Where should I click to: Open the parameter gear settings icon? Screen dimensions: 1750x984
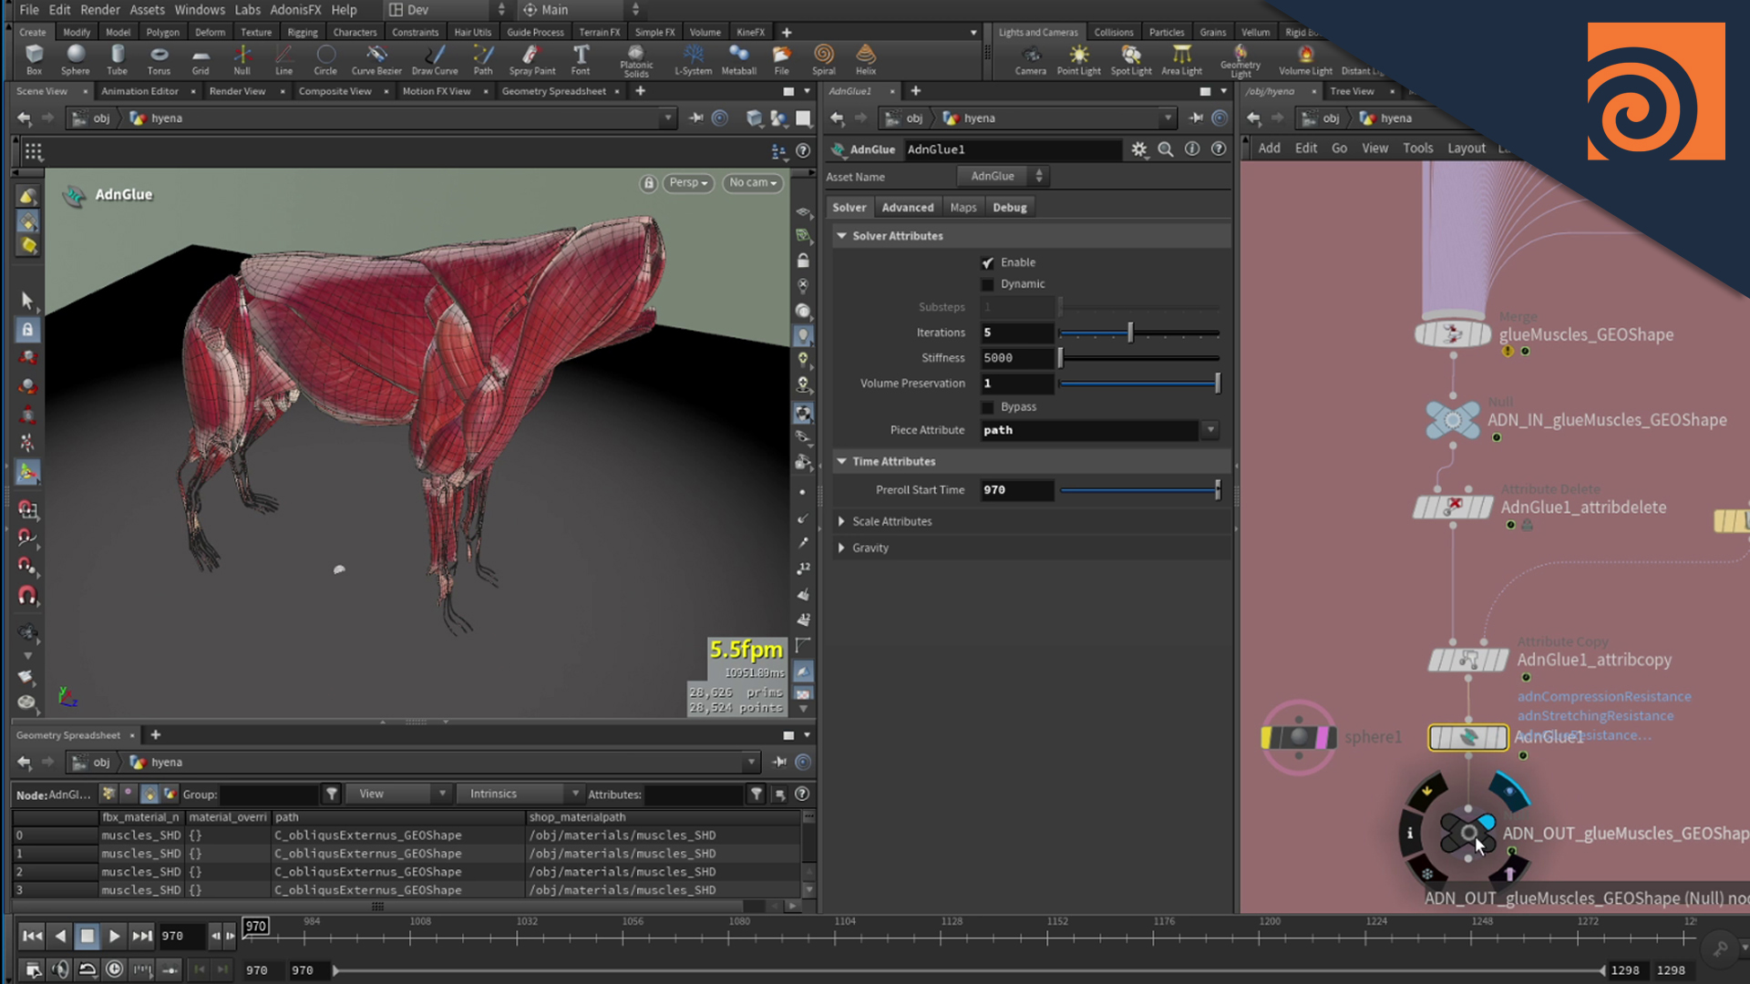1139,149
